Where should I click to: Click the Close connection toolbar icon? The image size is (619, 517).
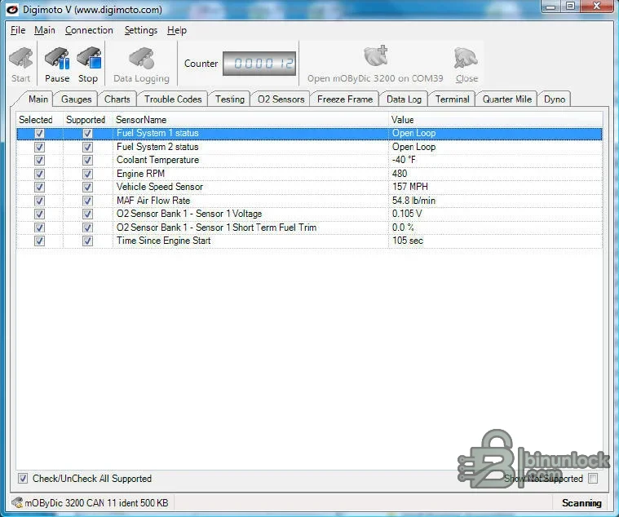pos(466,58)
